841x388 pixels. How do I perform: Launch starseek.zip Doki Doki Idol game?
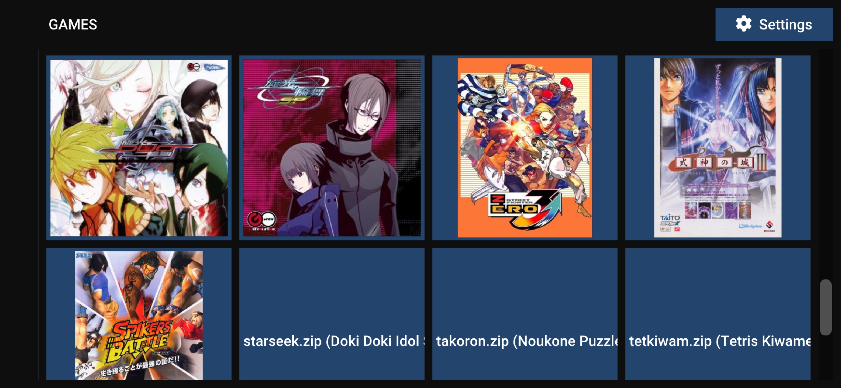coord(332,314)
